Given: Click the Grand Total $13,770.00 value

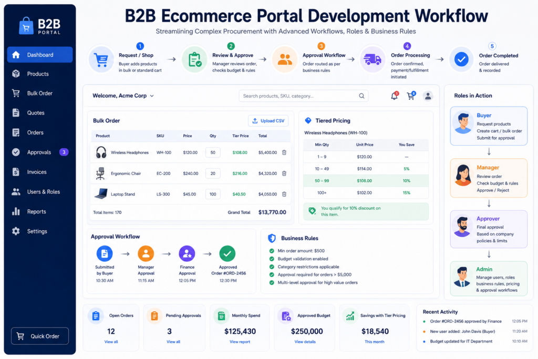Looking at the screenshot, I should coord(272,212).
